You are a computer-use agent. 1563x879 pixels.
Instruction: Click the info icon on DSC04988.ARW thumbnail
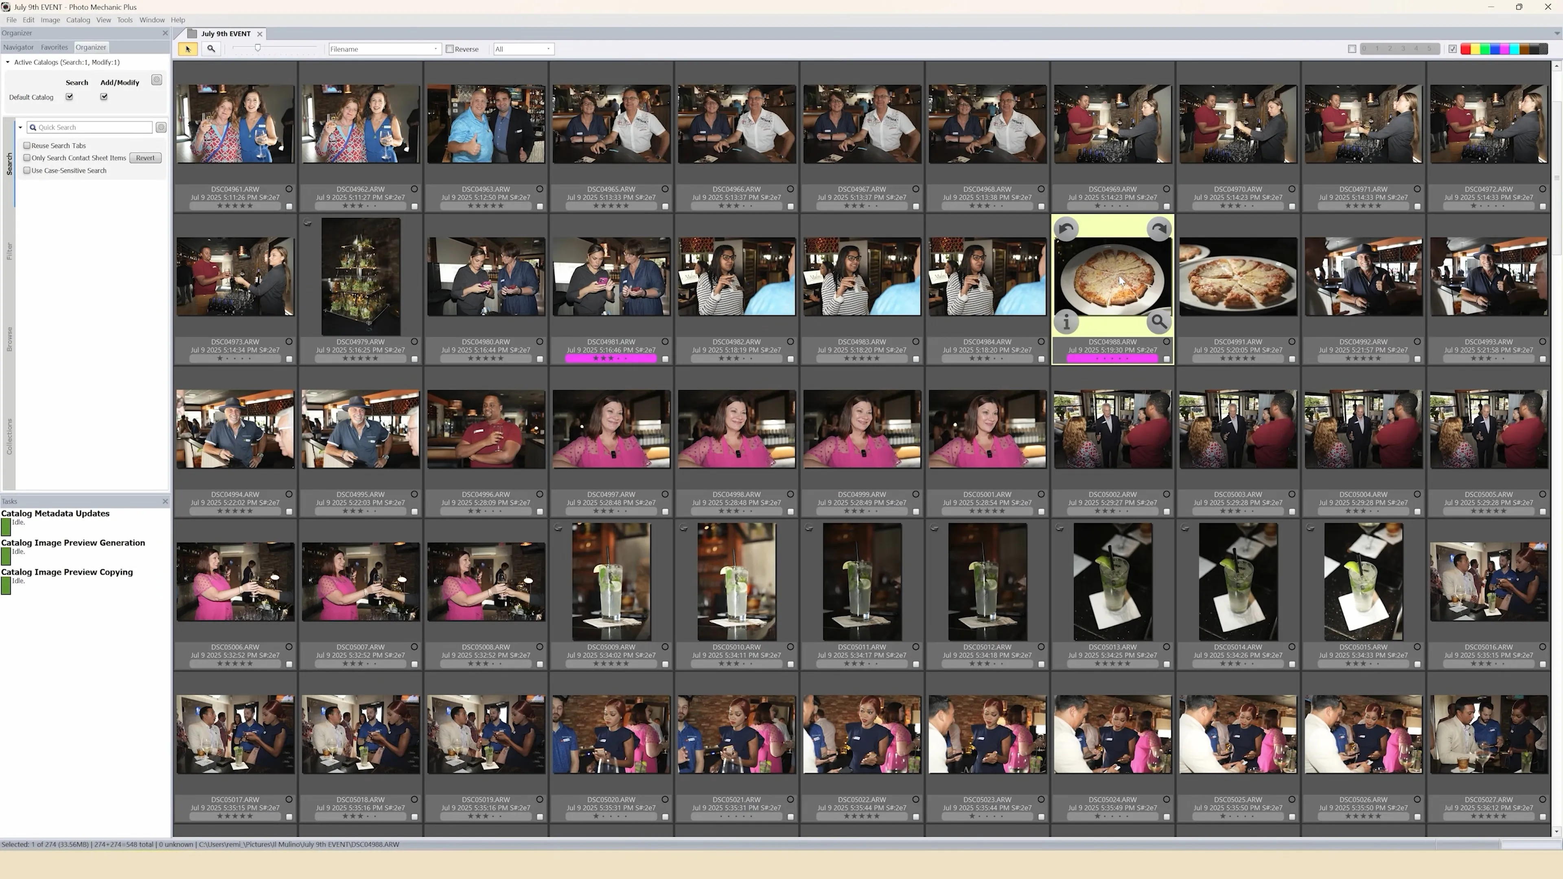coord(1067,322)
